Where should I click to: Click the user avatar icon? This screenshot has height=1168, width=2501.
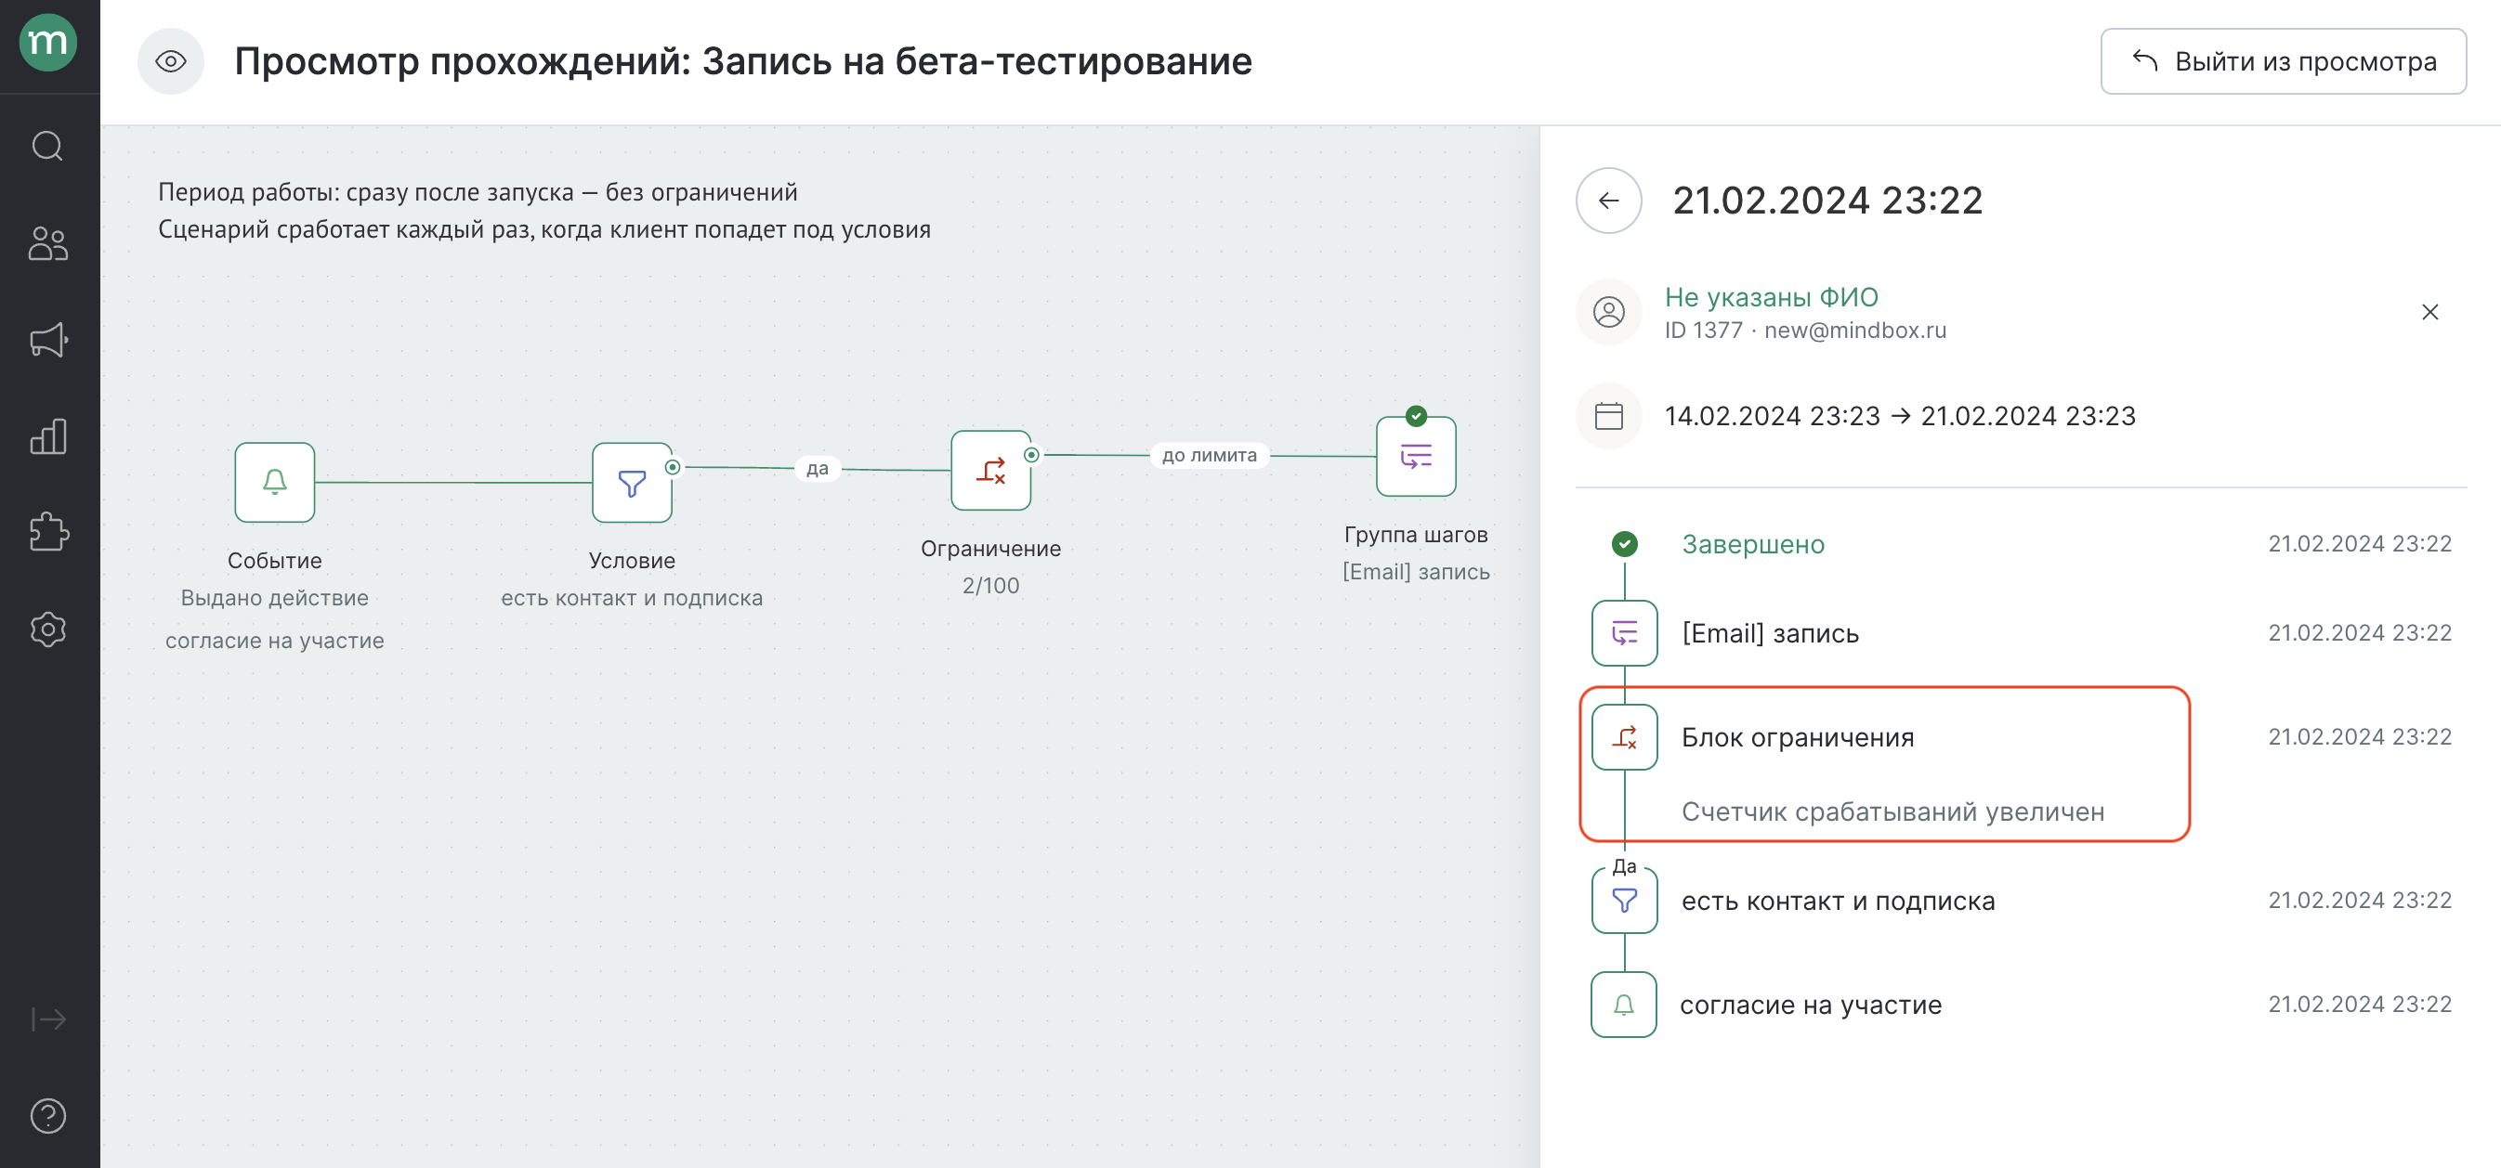pyautogui.click(x=1608, y=311)
